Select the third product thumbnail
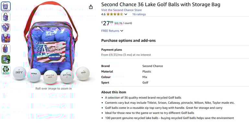Screen dimensions: 249x123 pyautogui.click(x=6, y=27)
